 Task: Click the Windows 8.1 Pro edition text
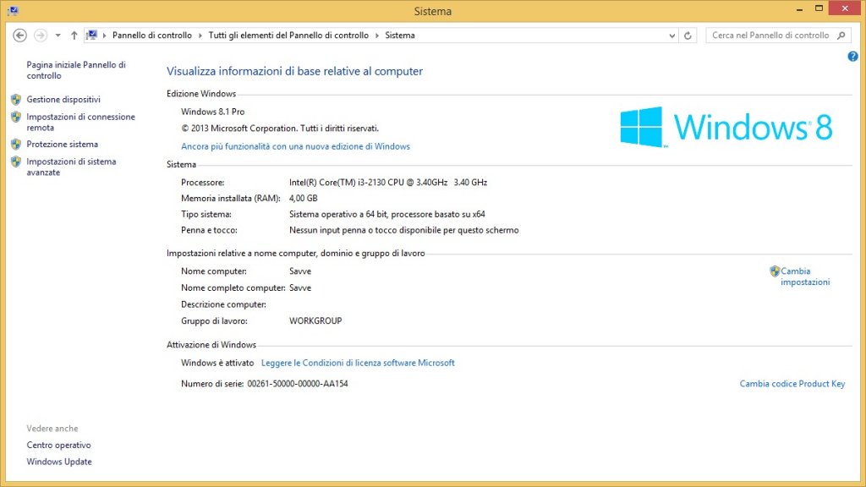coord(212,112)
